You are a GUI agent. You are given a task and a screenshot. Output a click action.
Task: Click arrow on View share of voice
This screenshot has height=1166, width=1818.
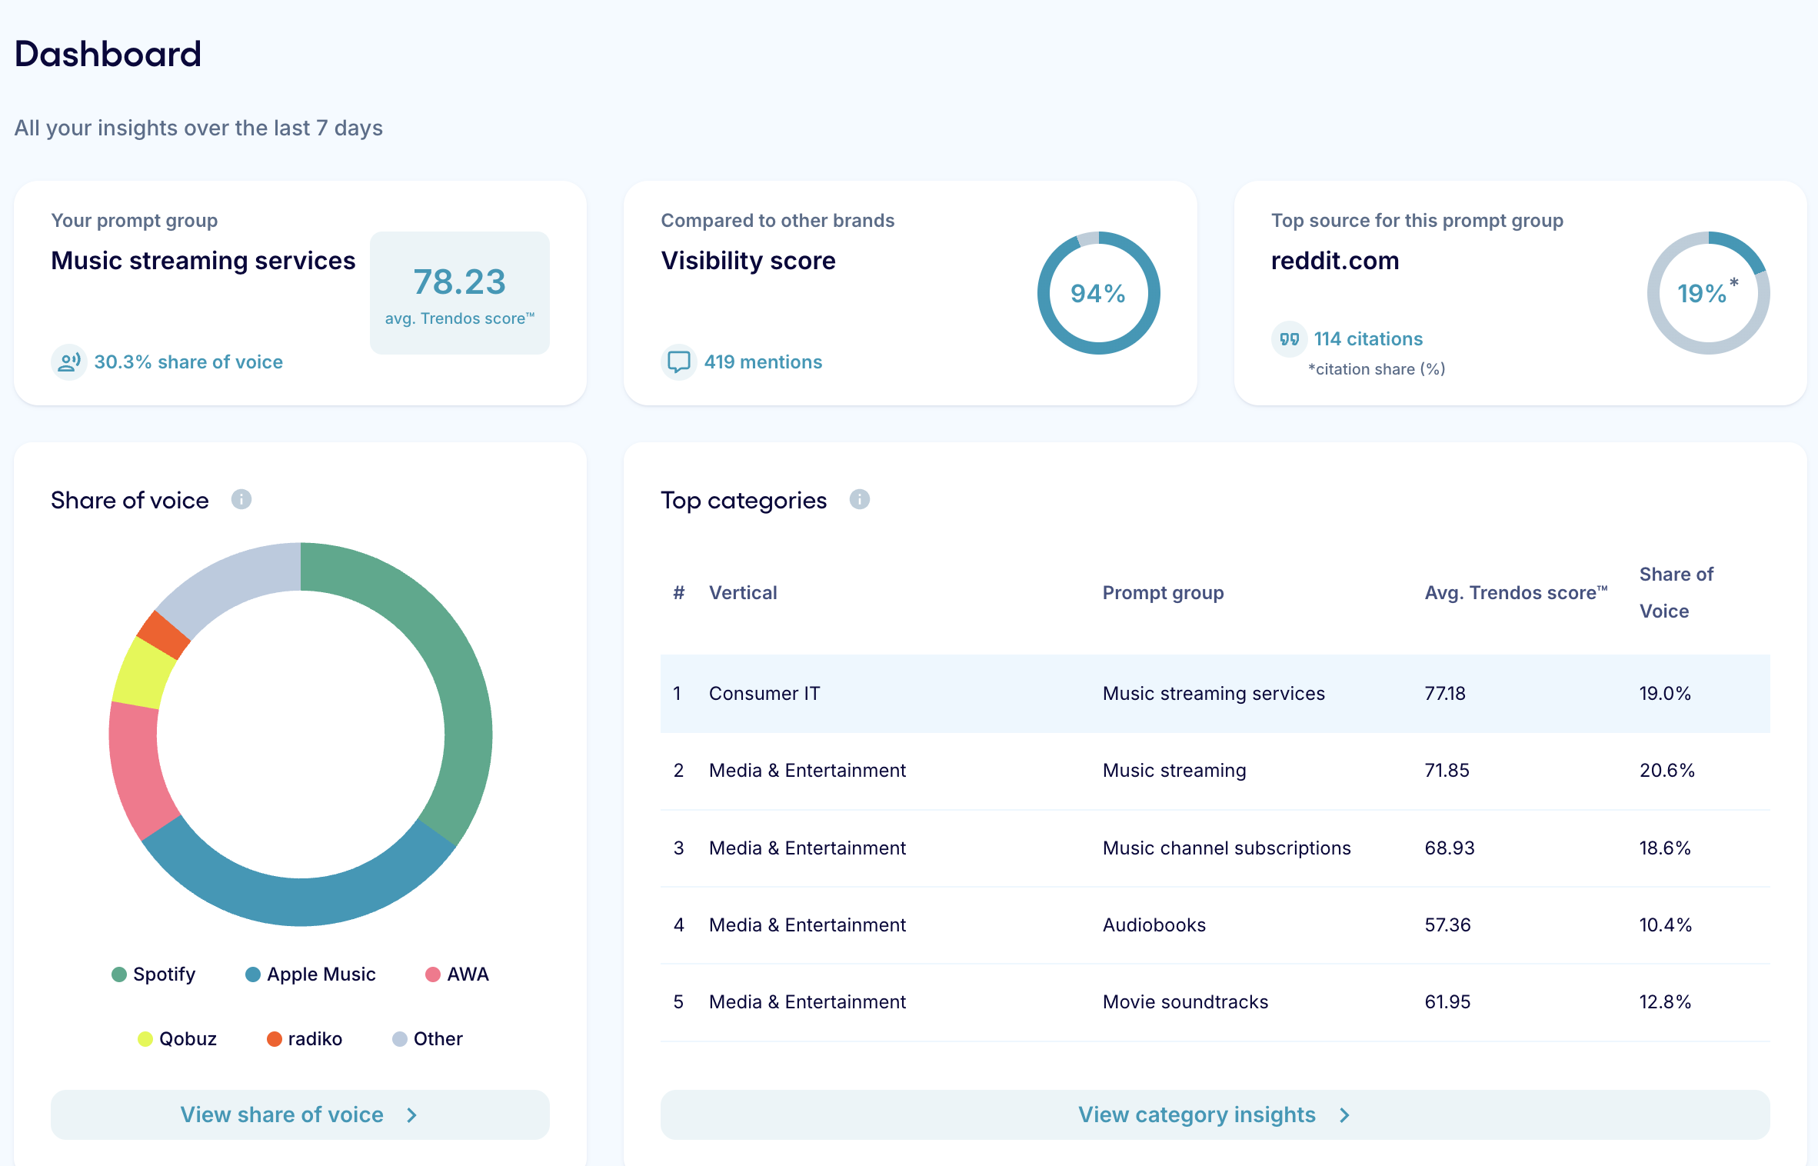(x=412, y=1115)
